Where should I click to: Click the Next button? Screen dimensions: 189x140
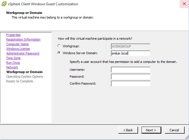click(x=151, y=130)
